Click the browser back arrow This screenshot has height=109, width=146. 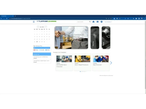tap(1, 19)
